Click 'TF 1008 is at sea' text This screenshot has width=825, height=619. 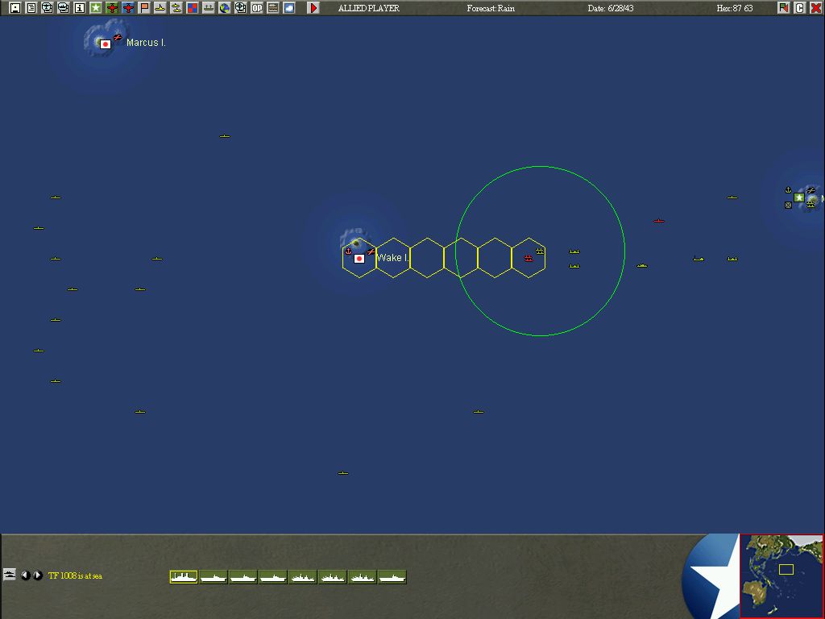coord(75,575)
